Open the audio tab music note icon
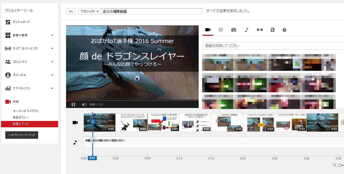Screen dimensions: 344x174 click(x=246, y=30)
